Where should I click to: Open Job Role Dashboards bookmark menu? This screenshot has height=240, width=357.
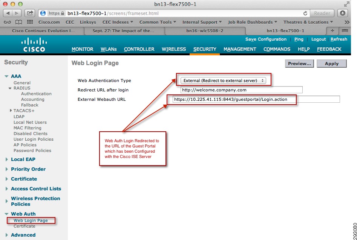253,22
